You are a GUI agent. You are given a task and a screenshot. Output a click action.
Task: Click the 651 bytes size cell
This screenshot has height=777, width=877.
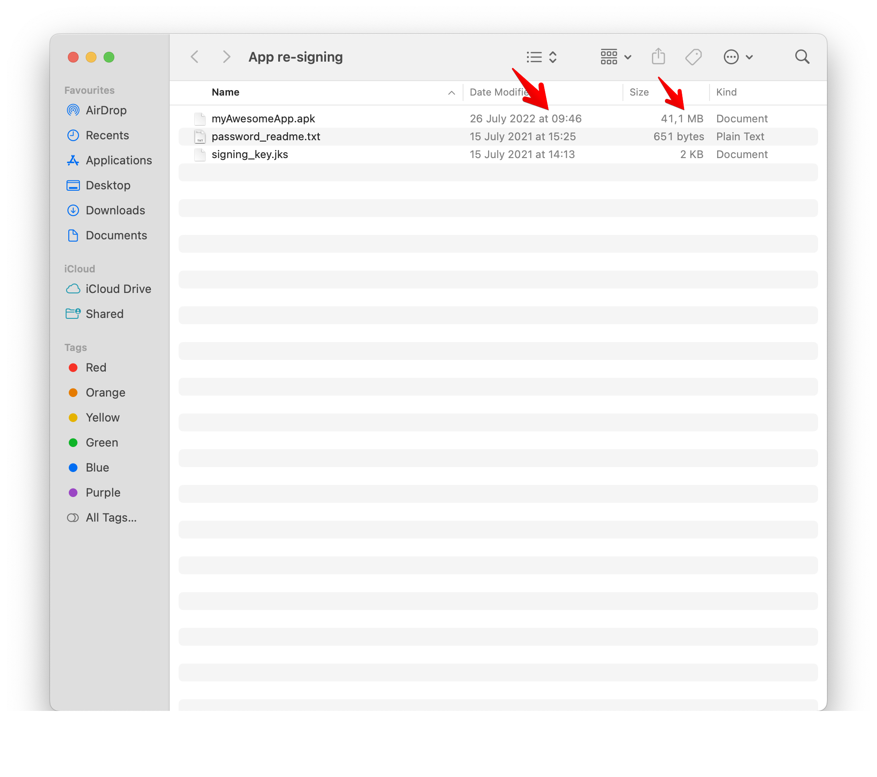point(679,137)
